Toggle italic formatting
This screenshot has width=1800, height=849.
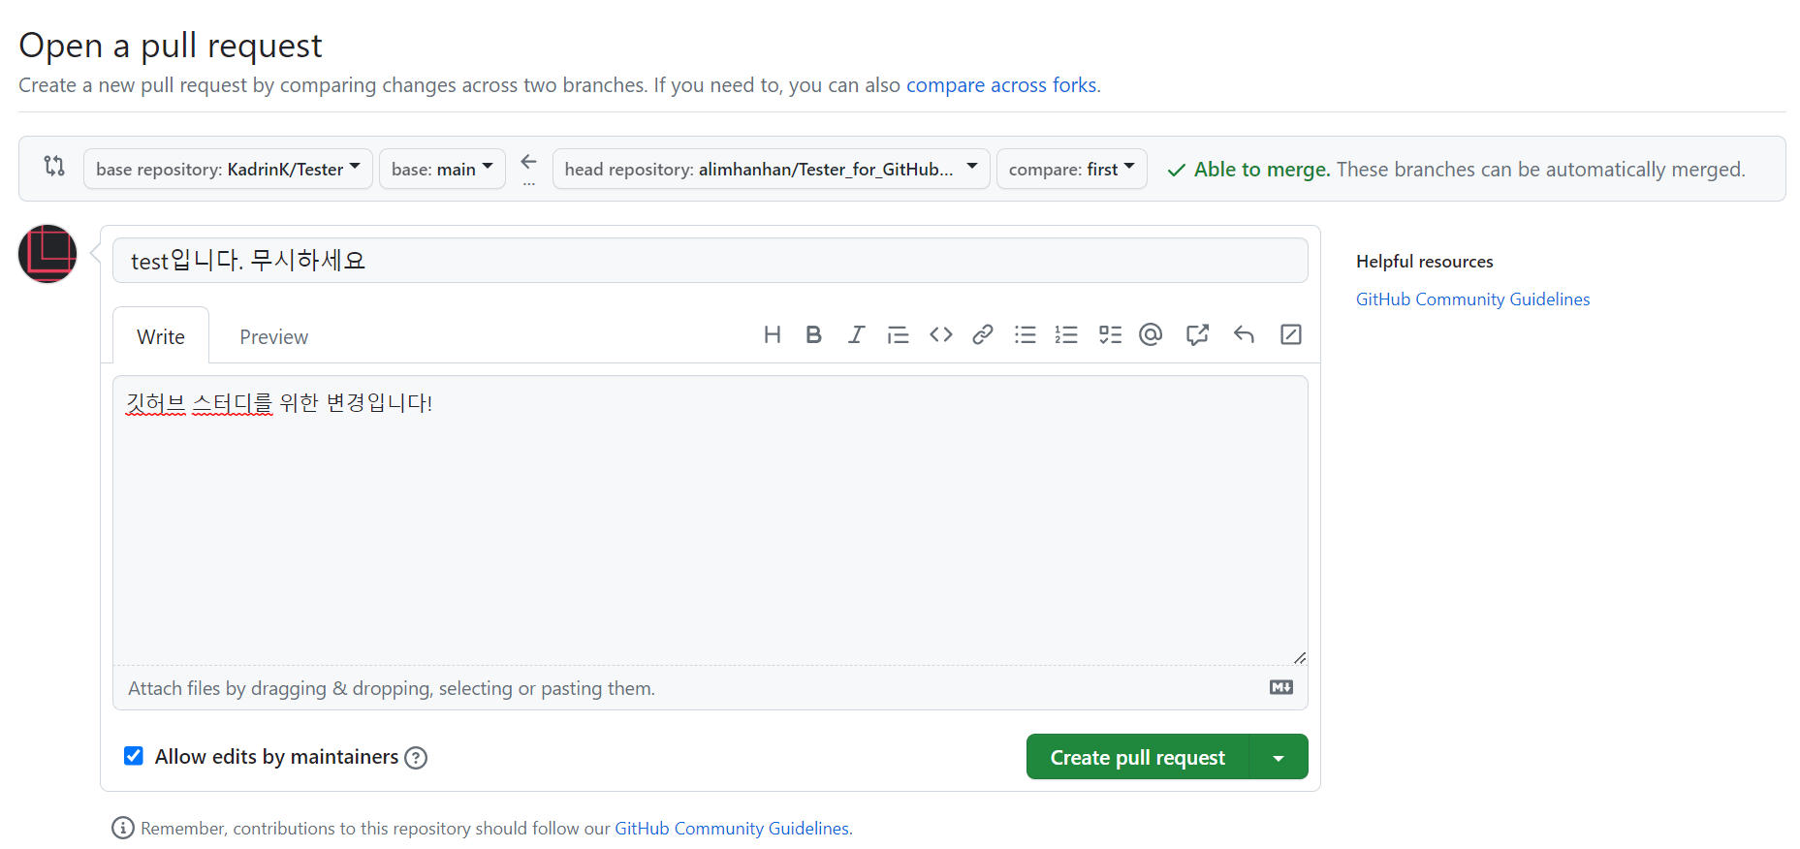pos(856,334)
